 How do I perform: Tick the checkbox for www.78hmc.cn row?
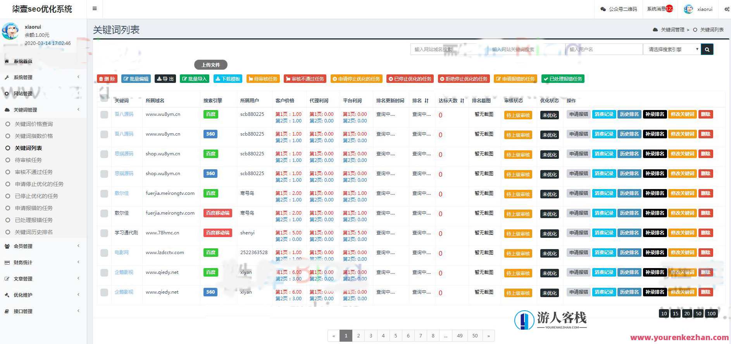coord(104,233)
